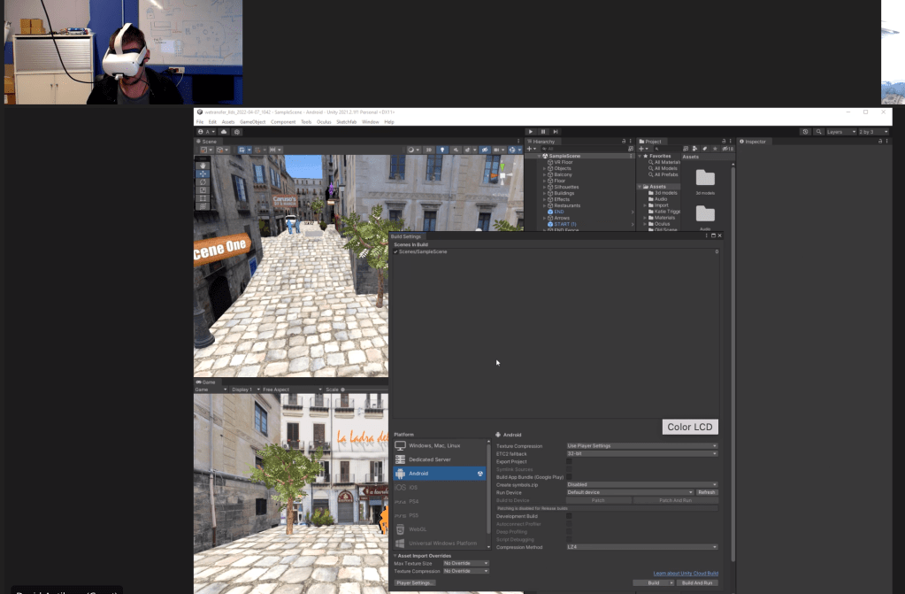Select Android platform in Build Settings
The height and width of the screenshot is (594, 905).
[440, 474]
